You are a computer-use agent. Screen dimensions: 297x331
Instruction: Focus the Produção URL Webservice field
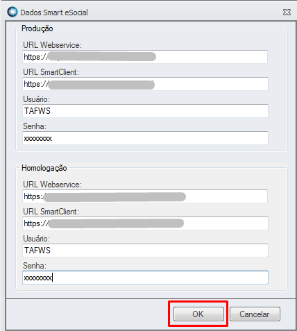pyautogui.click(x=145, y=57)
